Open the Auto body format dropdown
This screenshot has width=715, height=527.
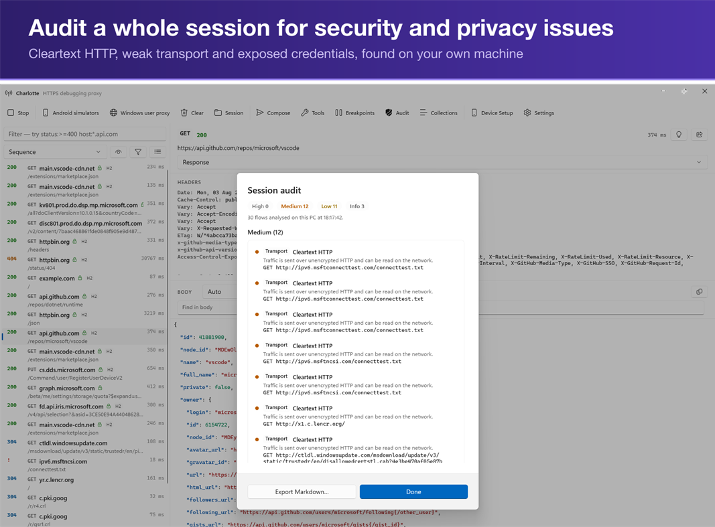tap(220, 292)
